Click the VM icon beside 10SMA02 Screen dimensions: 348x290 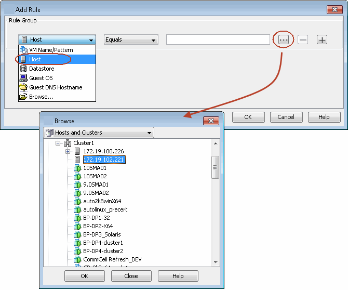(77, 176)
